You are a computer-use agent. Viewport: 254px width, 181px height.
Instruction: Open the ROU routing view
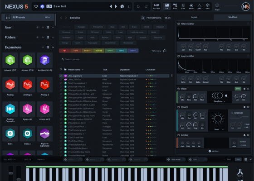click(175, 6)
